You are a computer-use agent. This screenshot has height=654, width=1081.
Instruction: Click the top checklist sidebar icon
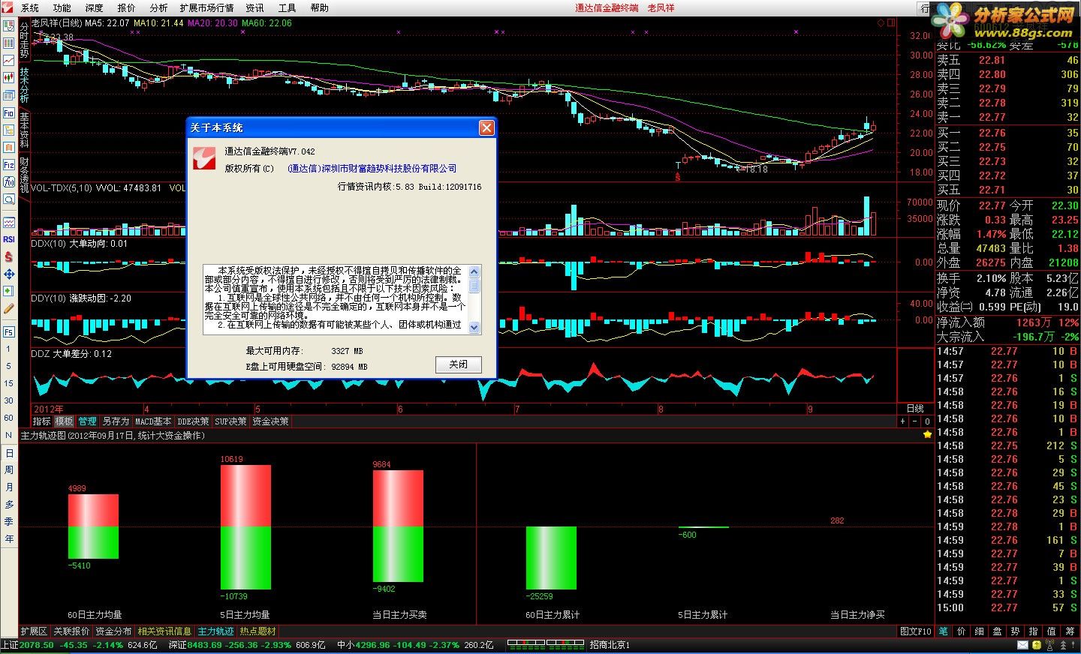[x=9, y=25]
